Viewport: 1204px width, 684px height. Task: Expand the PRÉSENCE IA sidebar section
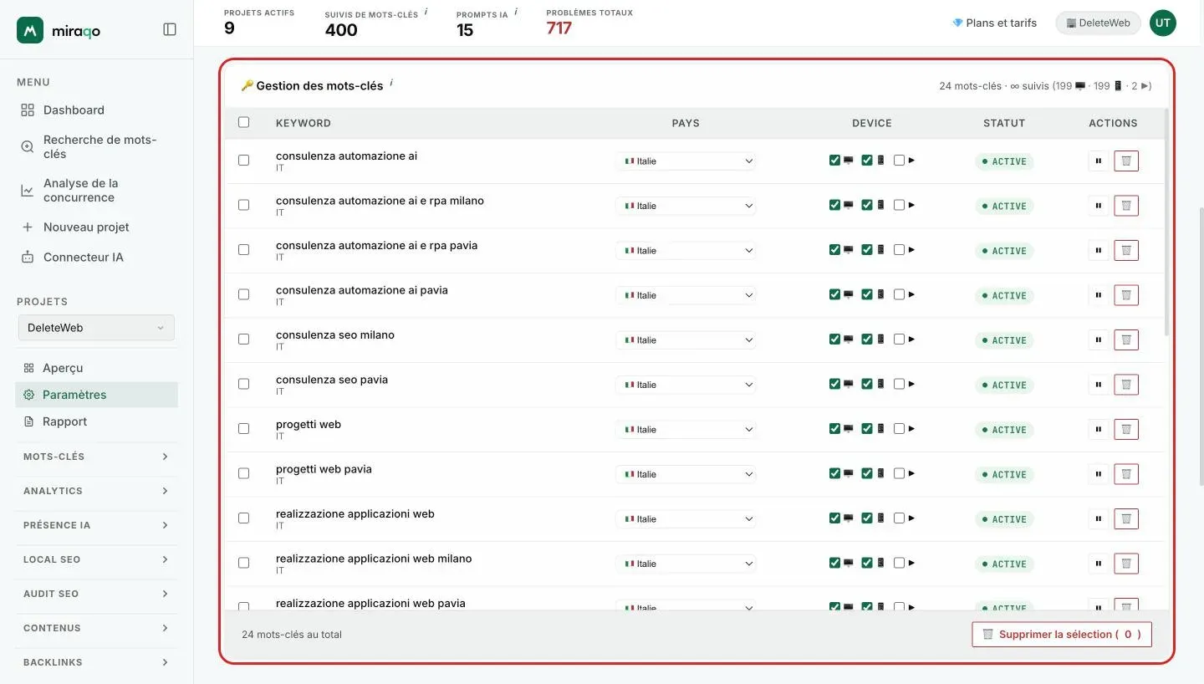click(x=96, y=525)
